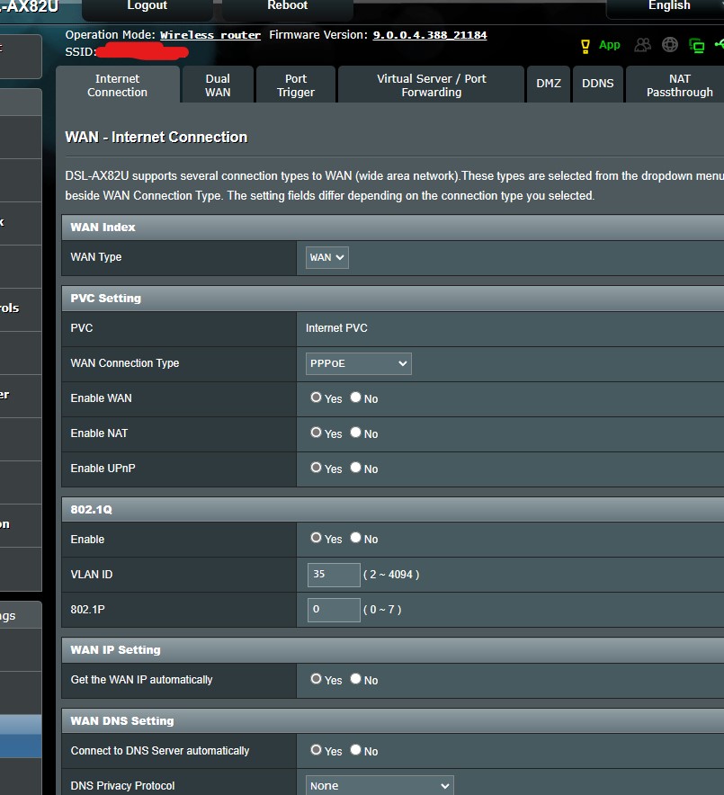Open the DNS Privacy Protocol dropdown
The image size is (724, 795).
[380, 785]
